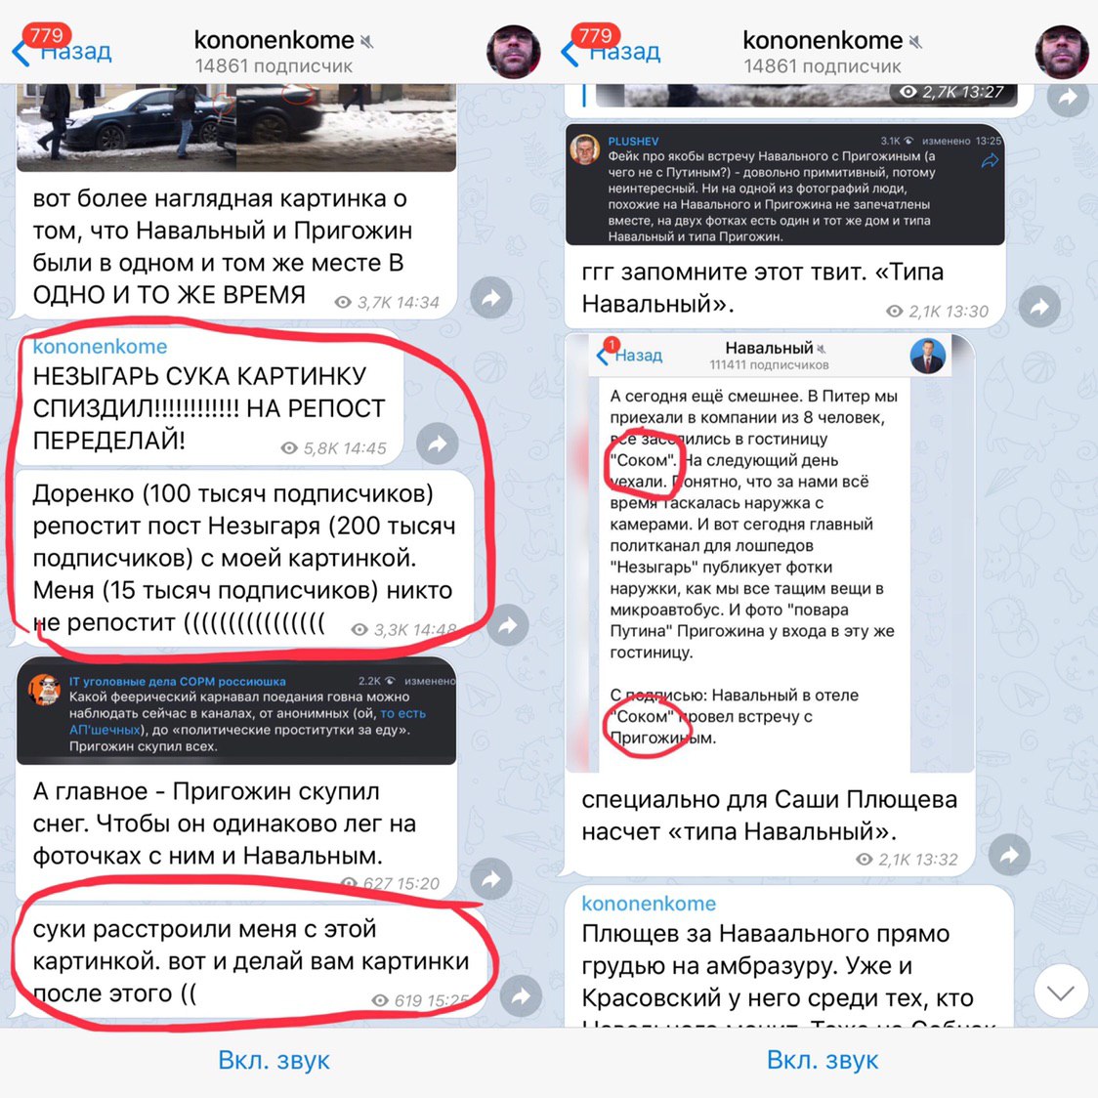
Task: Tap share arrow inside PLUSHEV quoted post
Action: pyautogui.click(x=990, y=162)
